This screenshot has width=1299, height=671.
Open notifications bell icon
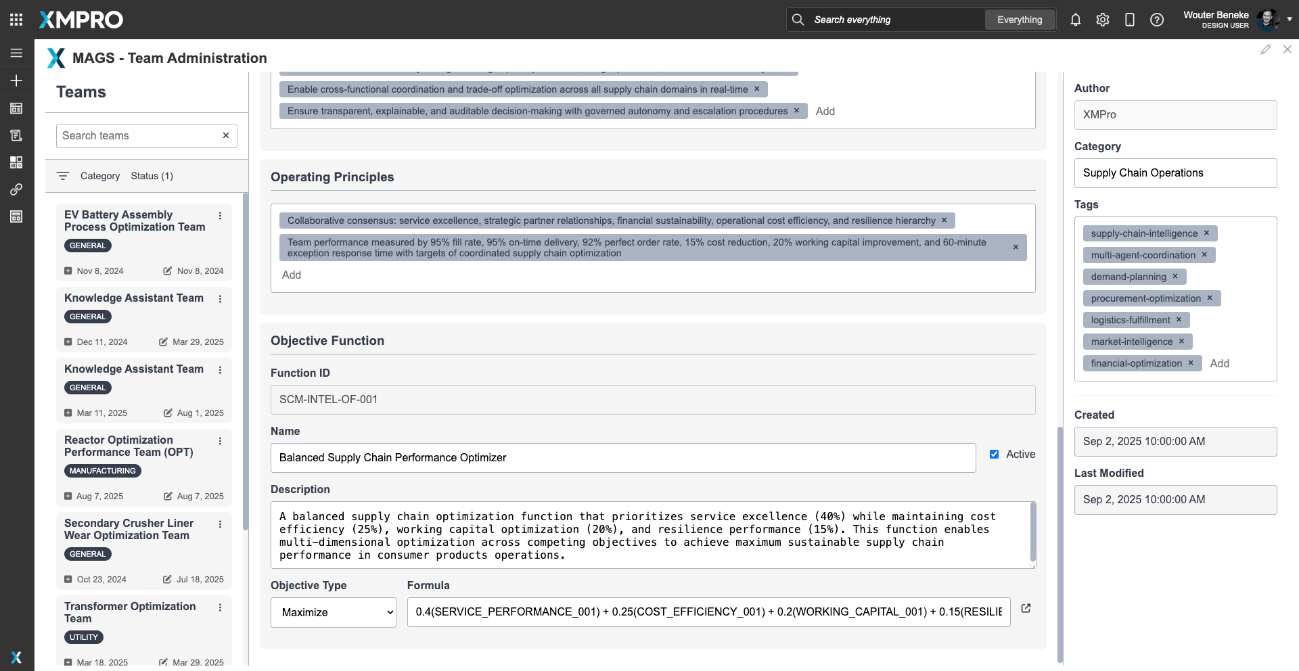click(x=1075, y=20)
